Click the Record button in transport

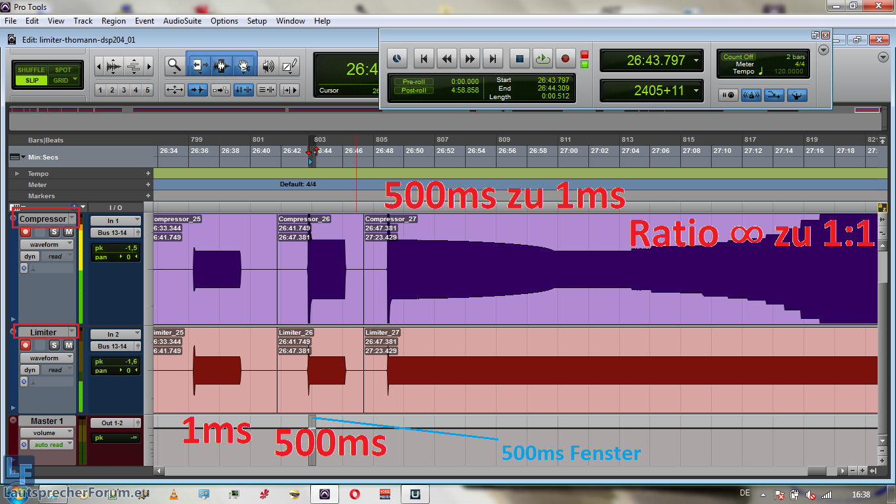[x=565, y=59]
